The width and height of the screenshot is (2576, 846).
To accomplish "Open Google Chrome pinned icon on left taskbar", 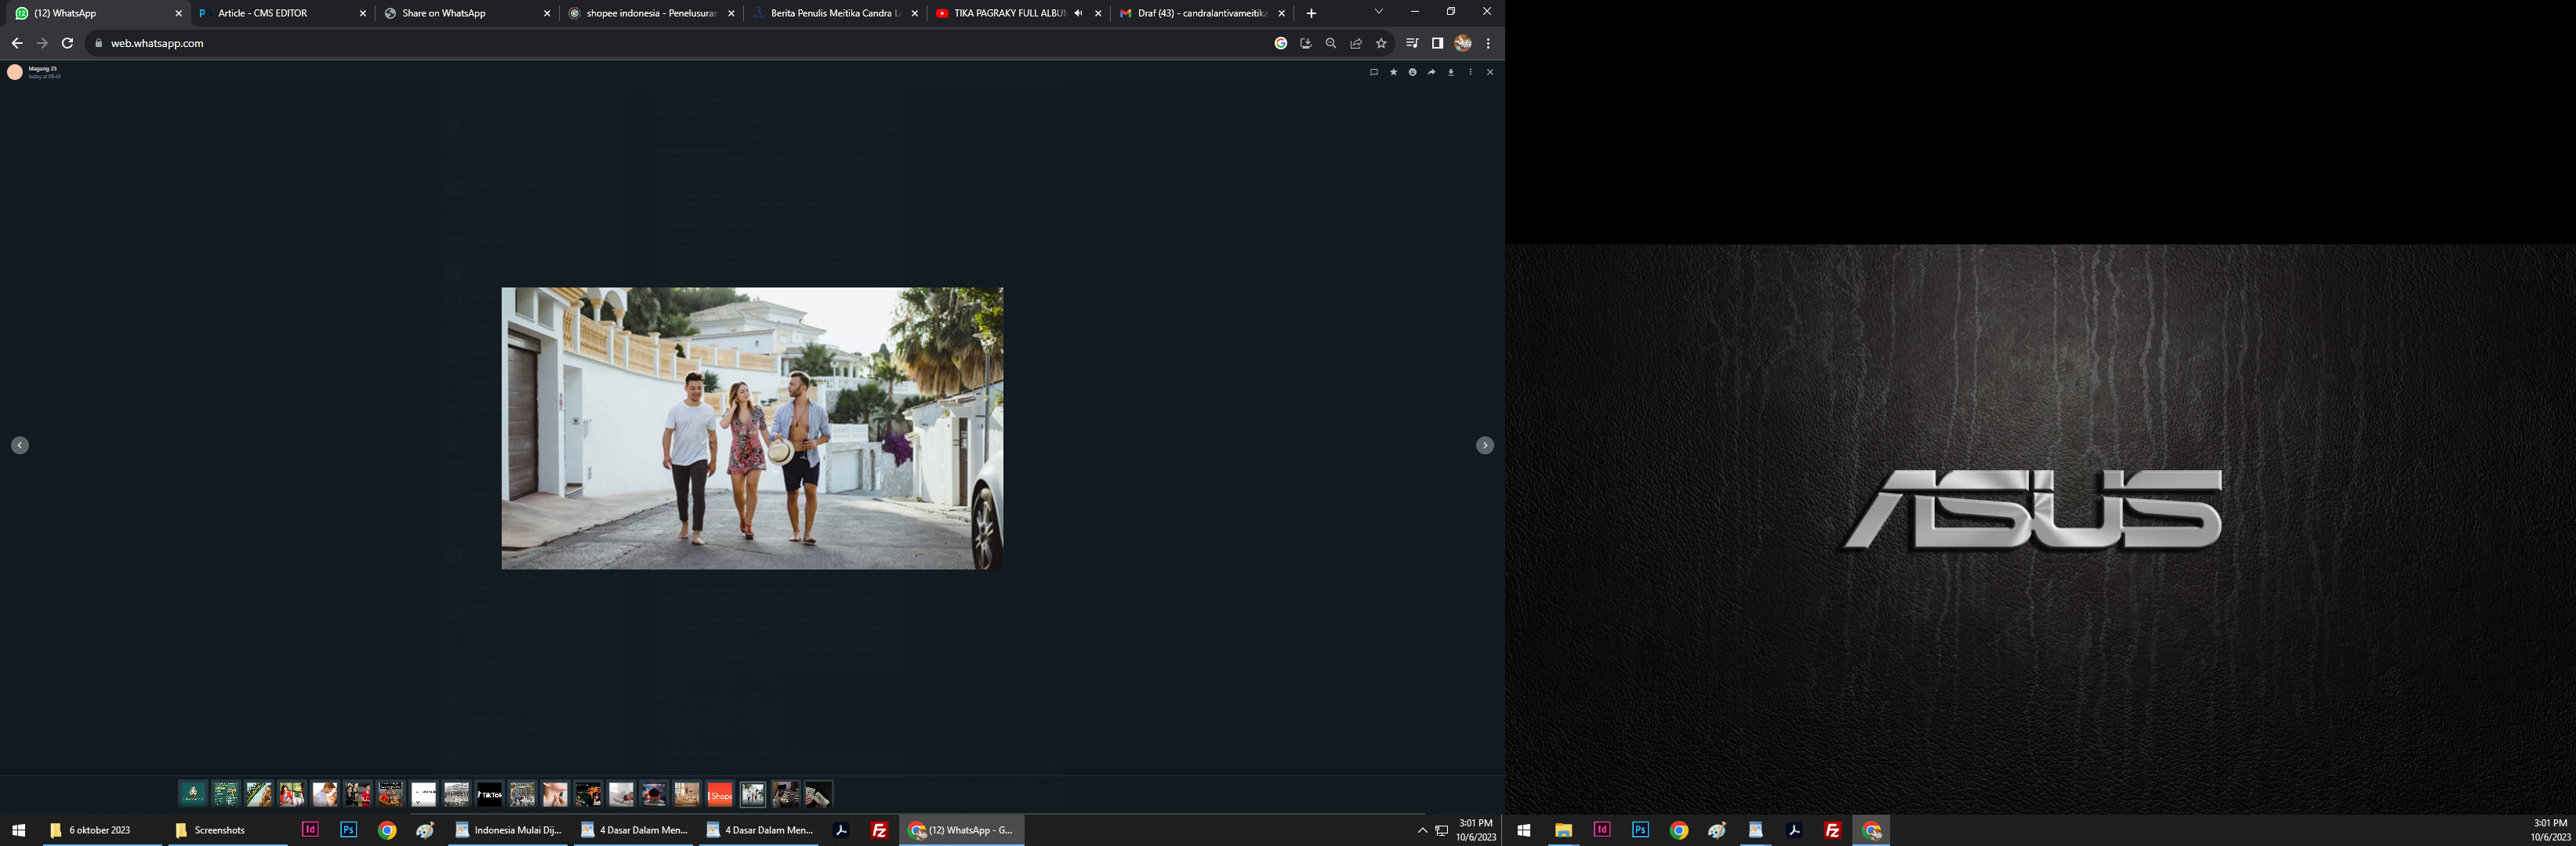I will click(387, 830).
